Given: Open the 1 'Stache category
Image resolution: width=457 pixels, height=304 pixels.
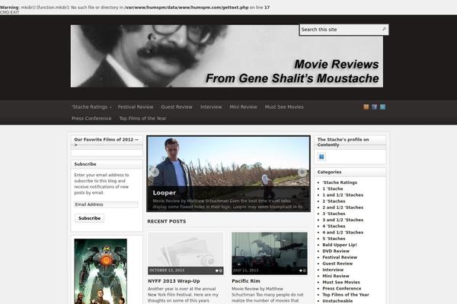Looking at the screenshot, I should [x=333, y=188].
